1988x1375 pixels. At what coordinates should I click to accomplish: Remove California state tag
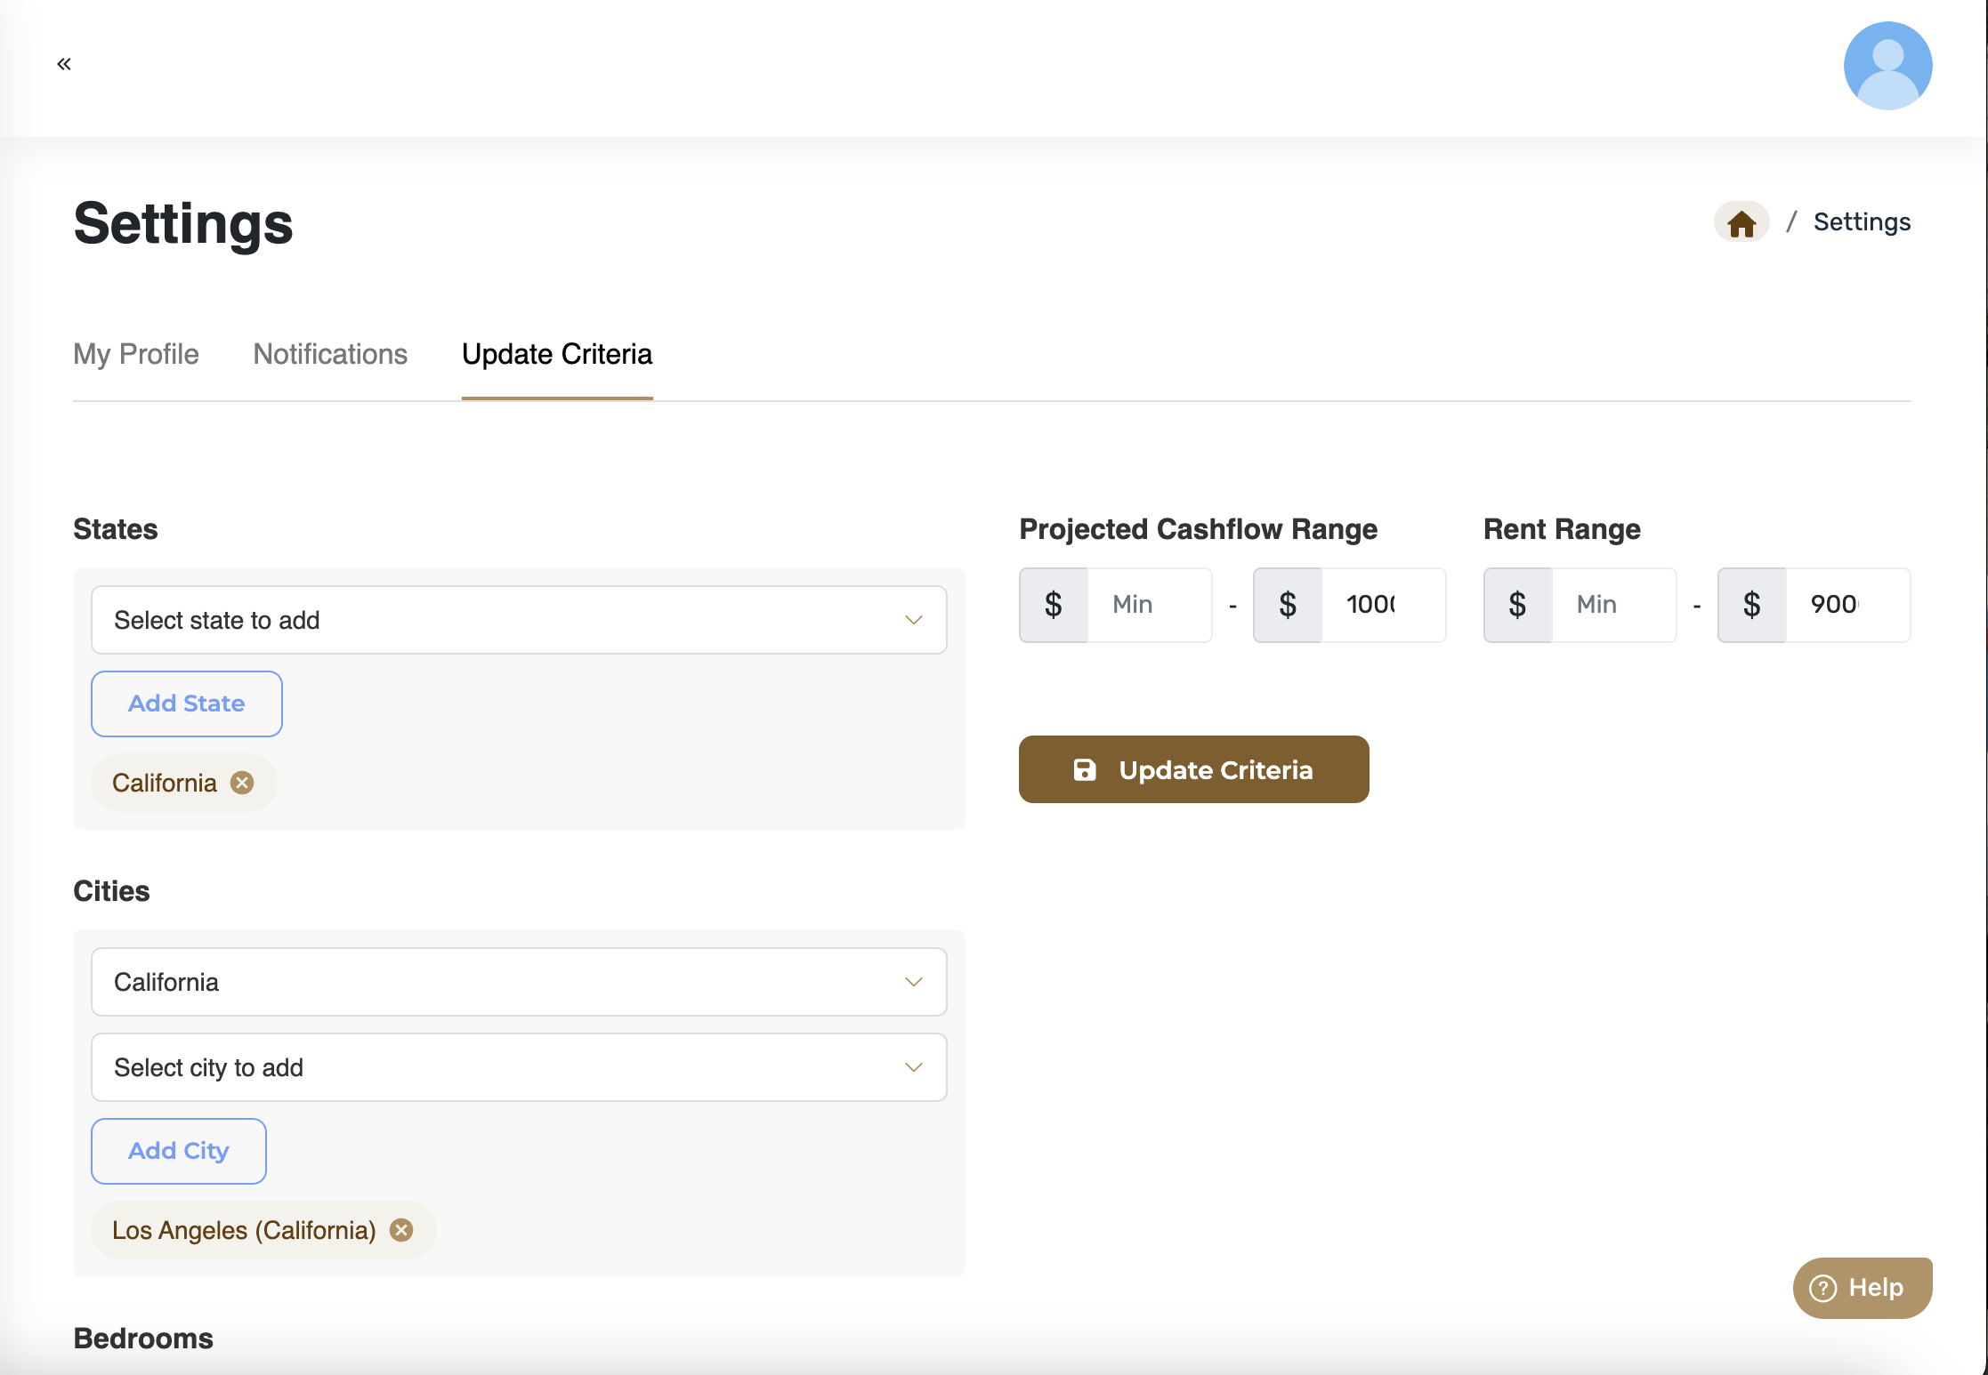[x=242, y=783]
